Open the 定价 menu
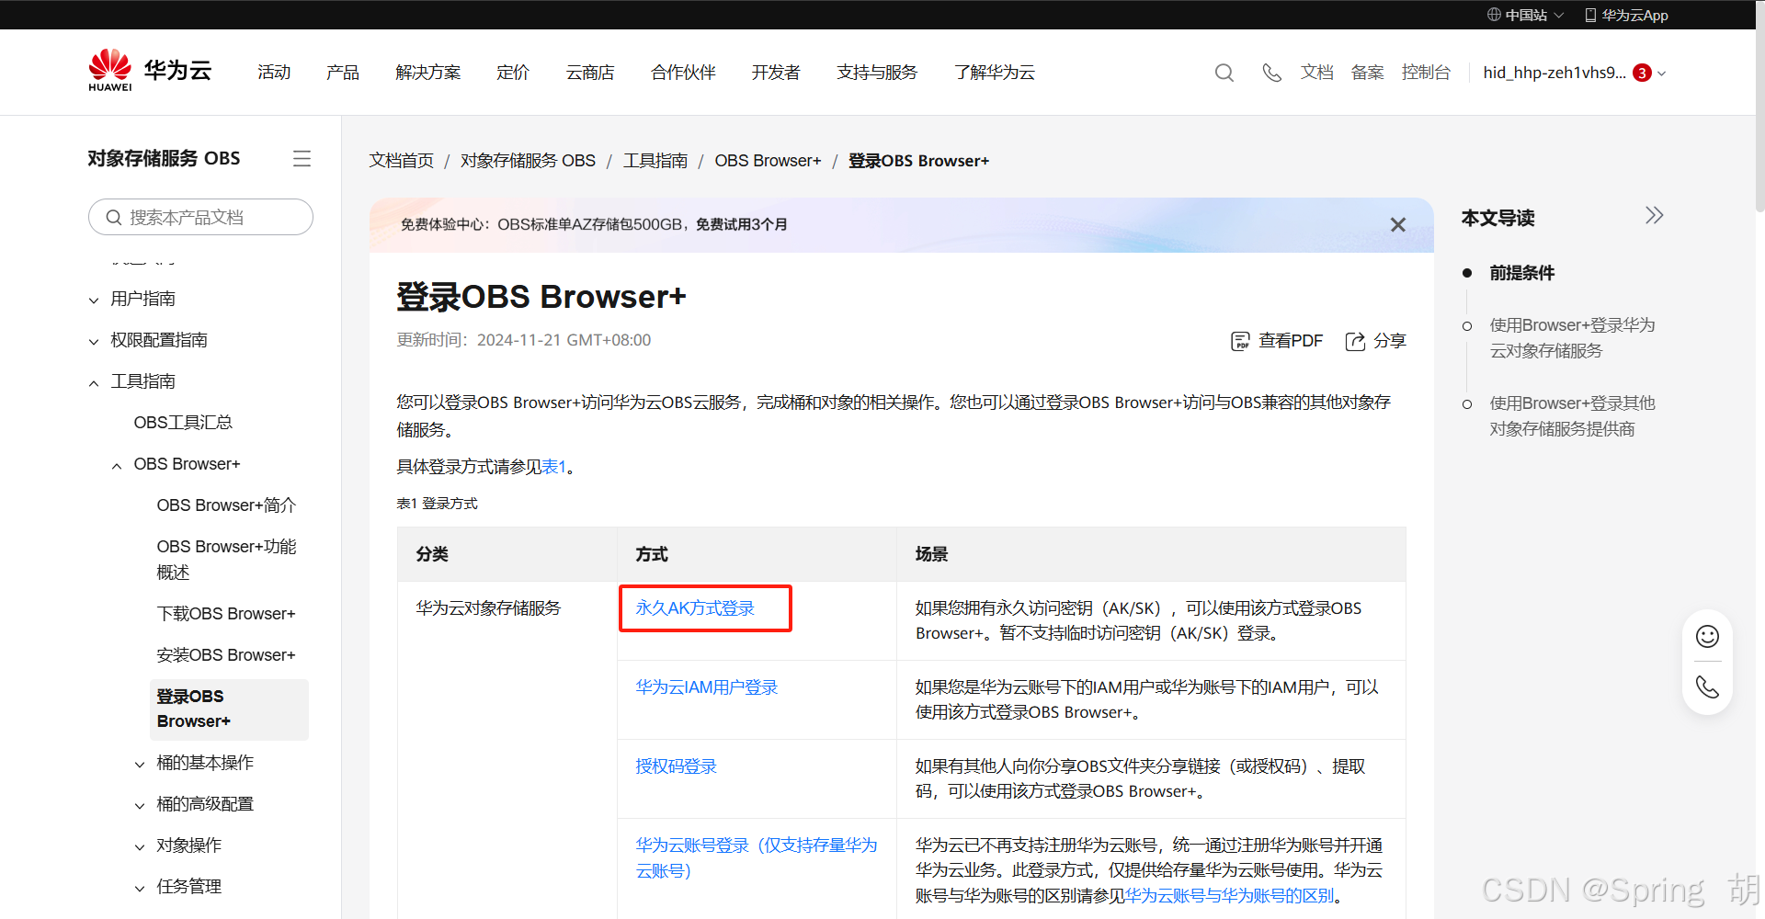1765x919 pixels. [513, 73]
